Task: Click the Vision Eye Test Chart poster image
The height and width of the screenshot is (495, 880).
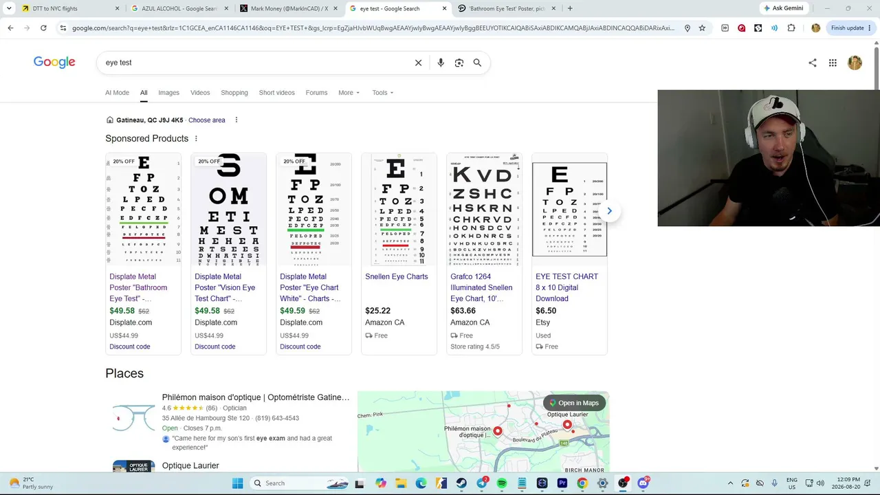Action: coord(228,210)
